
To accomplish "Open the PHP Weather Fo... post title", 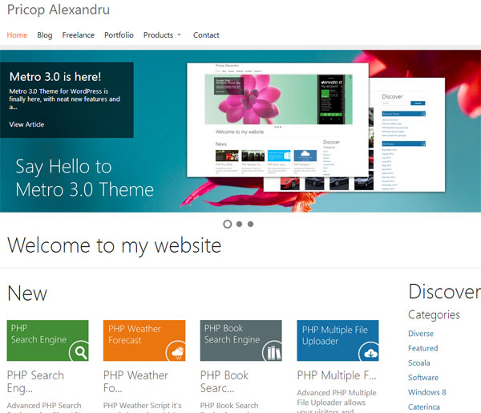I will (135, 382).
